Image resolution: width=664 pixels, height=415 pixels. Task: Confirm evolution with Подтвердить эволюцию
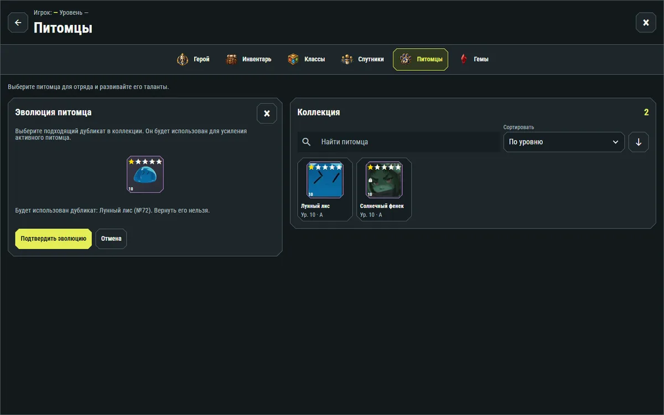(x=53, y=239)
